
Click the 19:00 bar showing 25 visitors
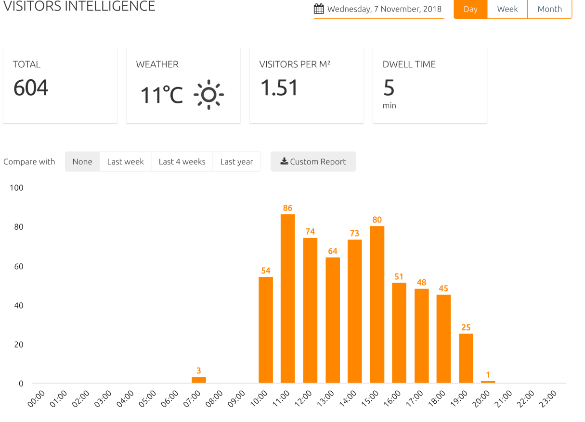pos(466,358)
